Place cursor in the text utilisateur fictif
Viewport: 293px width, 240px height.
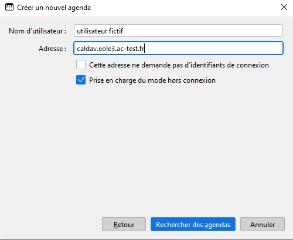(100, 31)
